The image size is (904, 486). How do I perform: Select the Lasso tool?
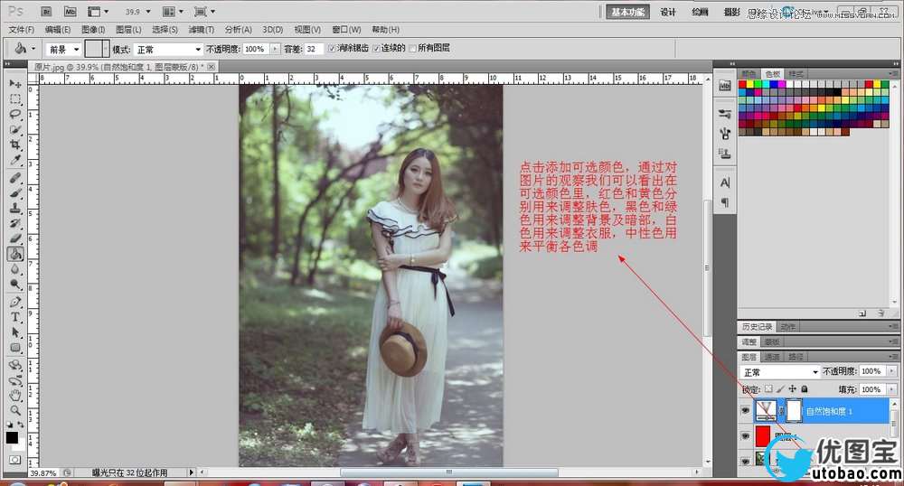click(15, 114)
